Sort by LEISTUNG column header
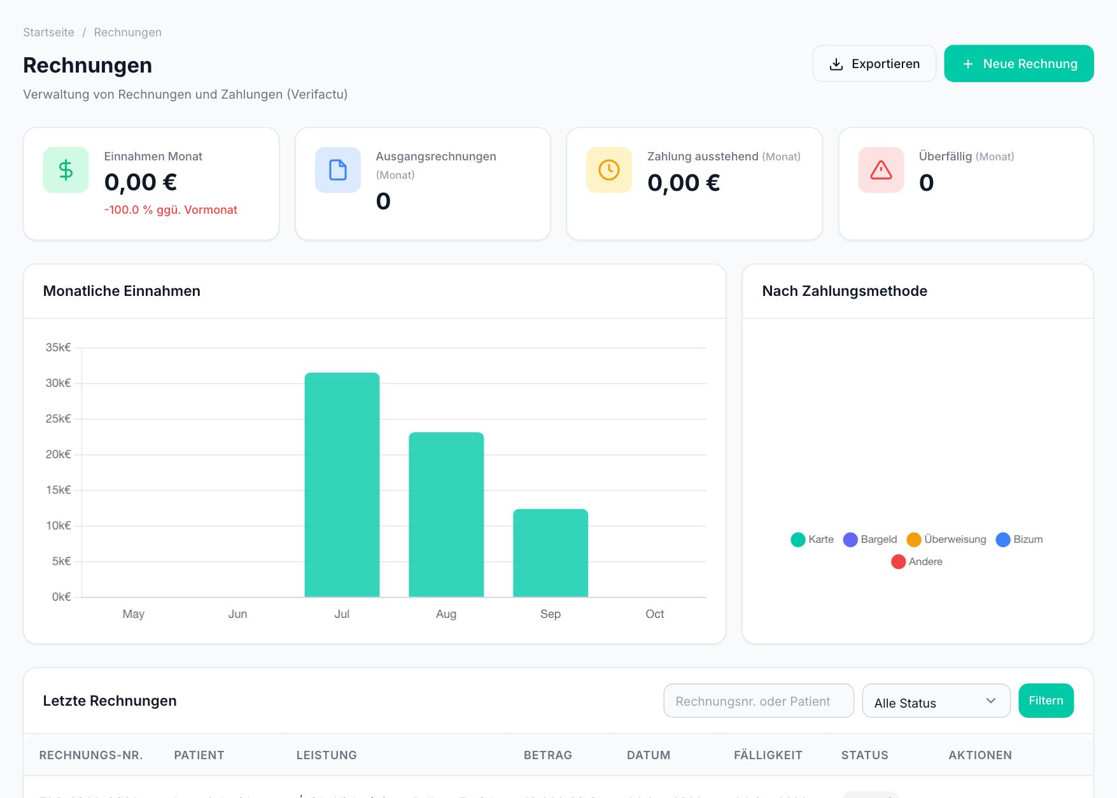Image resolution: width=1117 pixels, height=798 pixels. (327, 755)
